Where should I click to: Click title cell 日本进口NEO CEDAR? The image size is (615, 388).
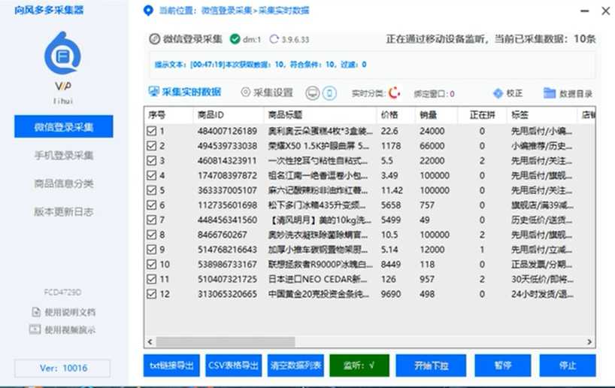point(317,279)
